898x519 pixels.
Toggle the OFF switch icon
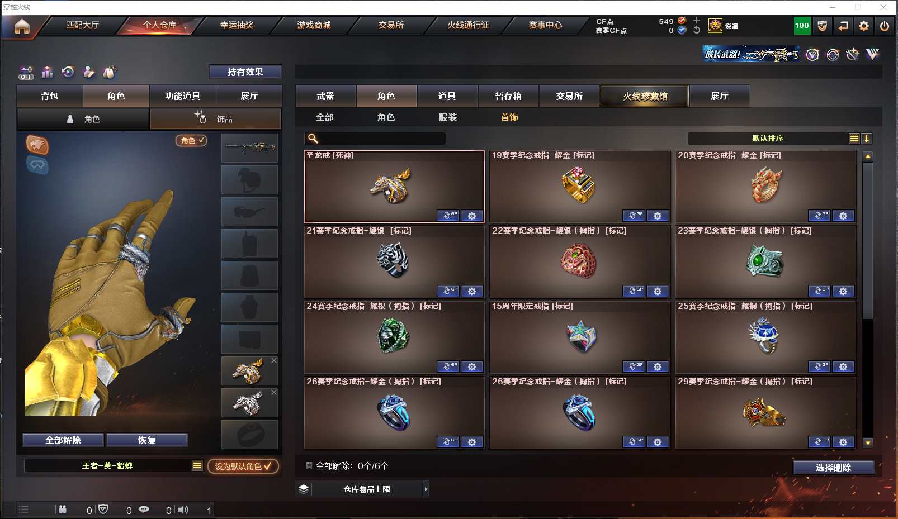pyautogui.click(x=26, y=73)
